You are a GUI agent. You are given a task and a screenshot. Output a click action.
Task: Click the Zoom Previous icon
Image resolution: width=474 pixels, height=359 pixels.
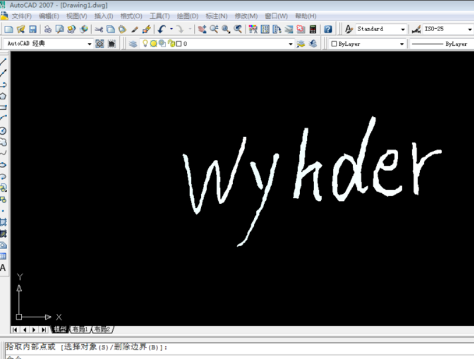[238, 29]
